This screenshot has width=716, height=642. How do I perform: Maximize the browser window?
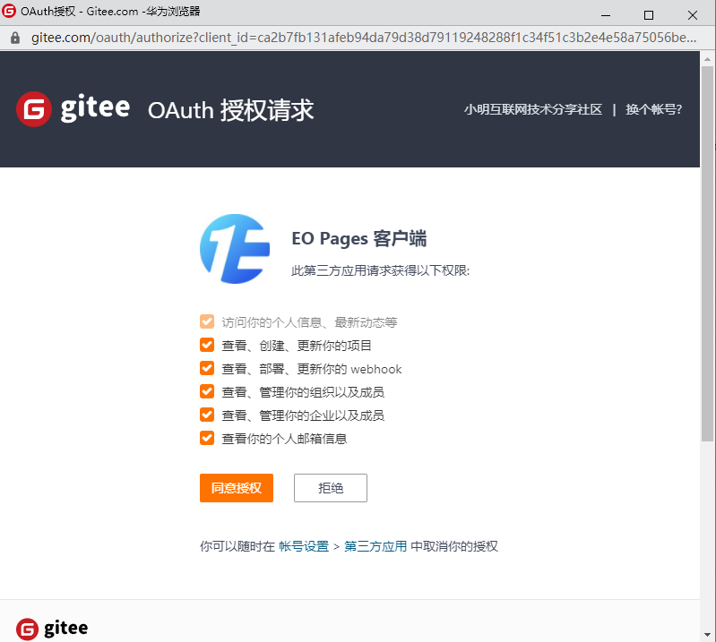(x=649, y=15)
